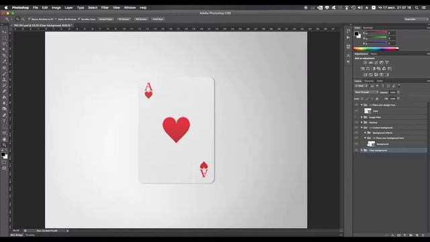
Task: Toggle Scrubby Zoom checkbox
Action: pos(79,19)
